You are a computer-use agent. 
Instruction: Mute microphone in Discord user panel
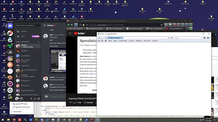pos(31,99)
